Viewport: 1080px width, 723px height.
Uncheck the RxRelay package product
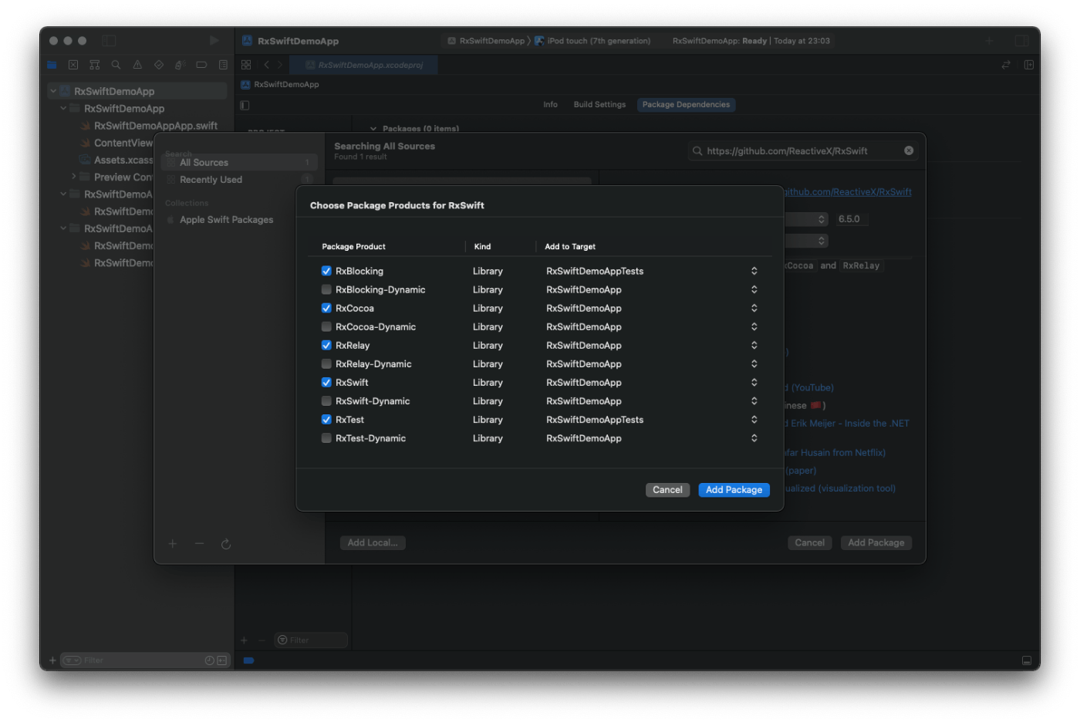click(326, 346)
